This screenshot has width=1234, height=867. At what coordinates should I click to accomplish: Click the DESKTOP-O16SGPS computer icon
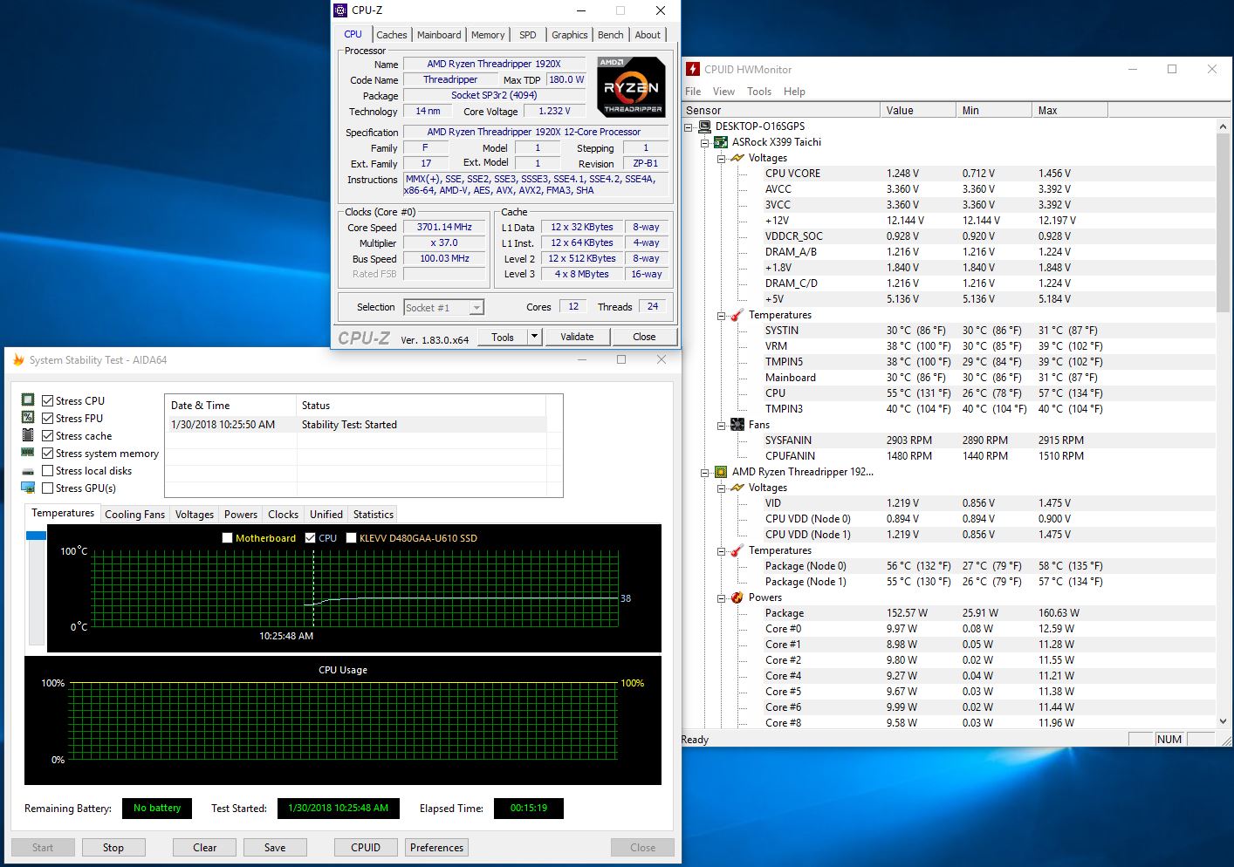(x=704, y=126)
